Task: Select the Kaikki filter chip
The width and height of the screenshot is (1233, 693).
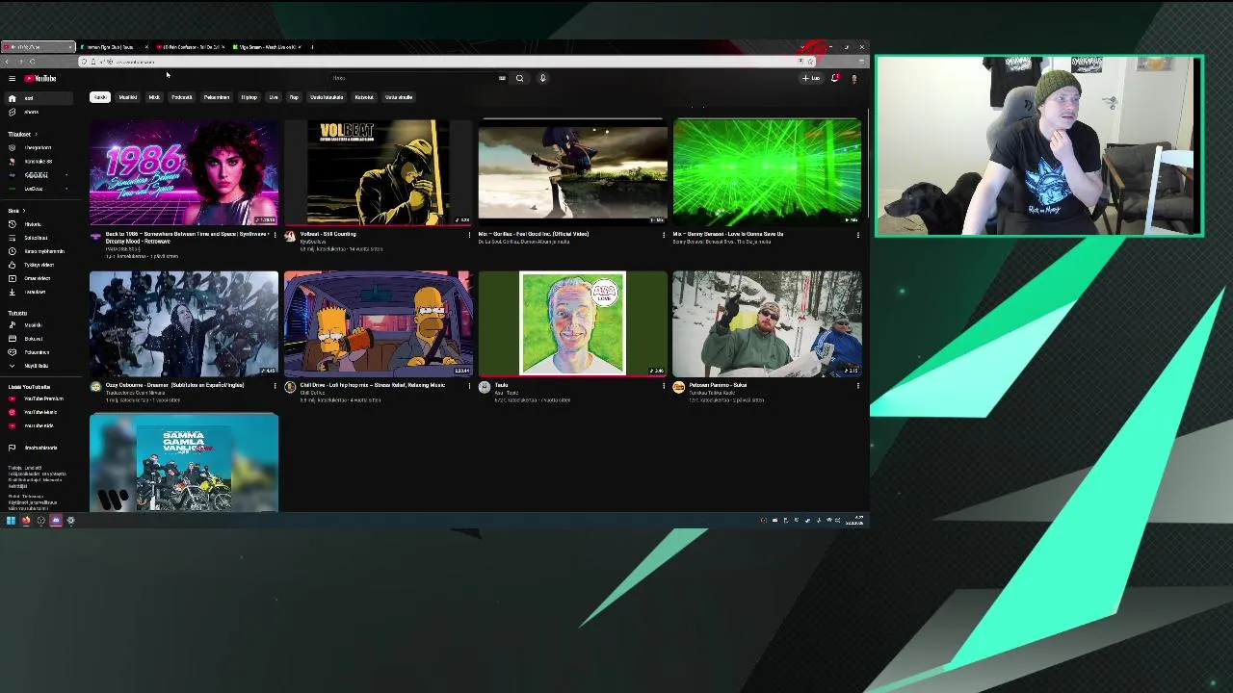Action: tap(100, 97)
